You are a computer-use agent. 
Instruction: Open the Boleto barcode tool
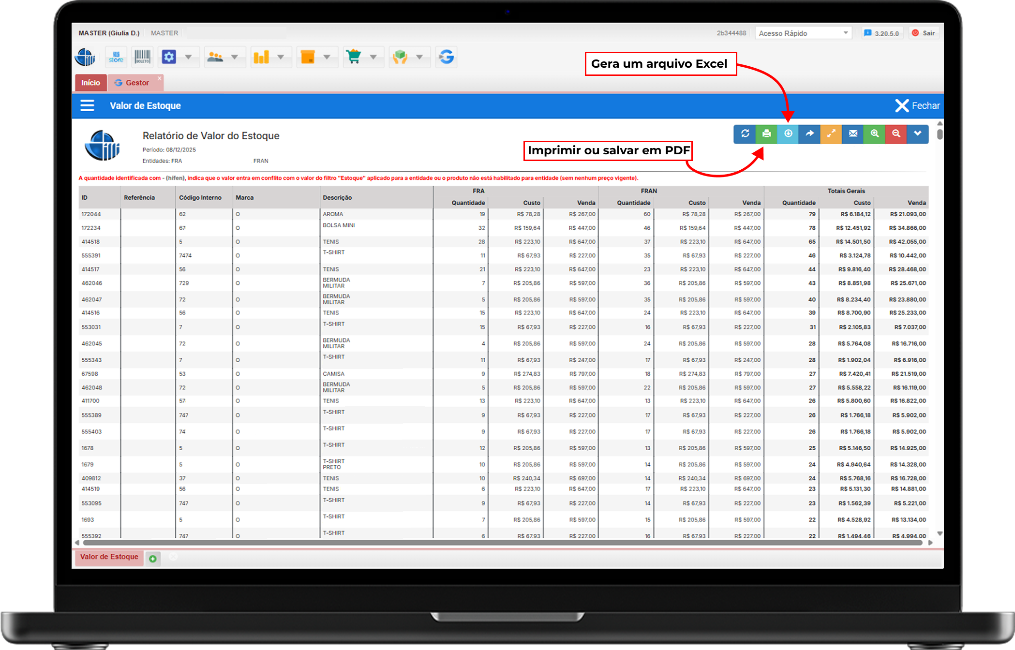point(142,57)
